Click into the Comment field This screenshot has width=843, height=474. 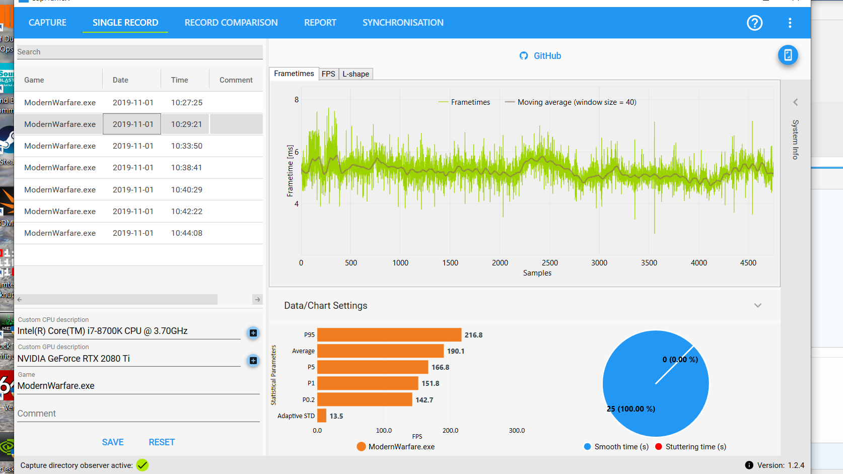(138, 414)
